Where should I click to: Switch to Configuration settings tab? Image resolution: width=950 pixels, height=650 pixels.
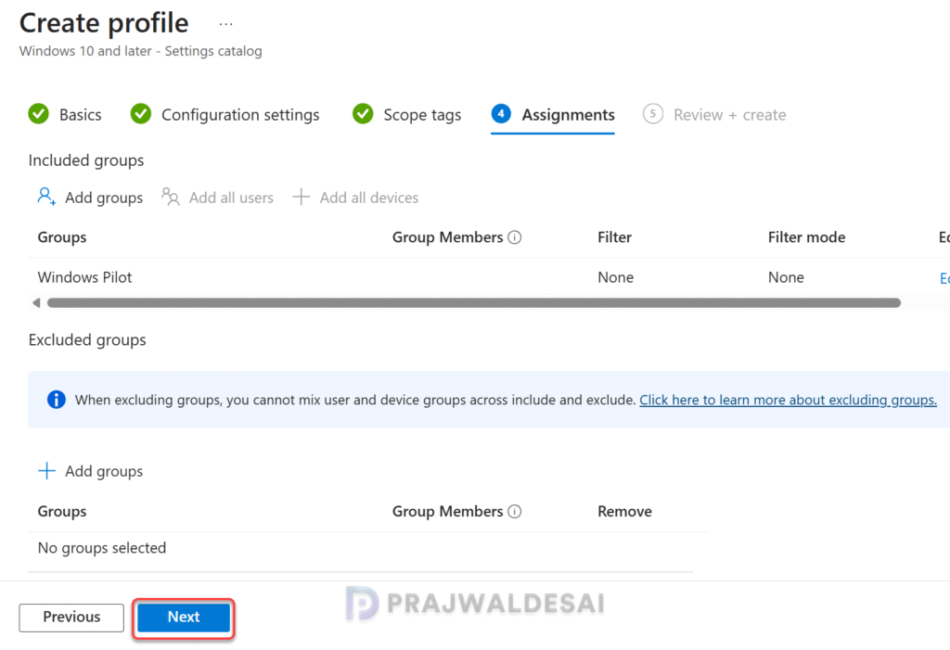[x=225, y=114]
